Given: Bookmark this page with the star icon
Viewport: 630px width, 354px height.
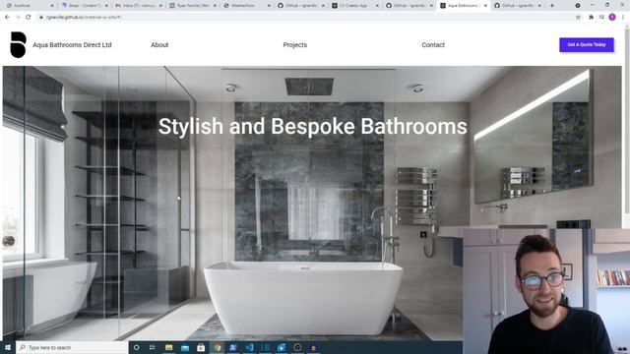Looking at the screenshot, I should click(x=578, y=18).
